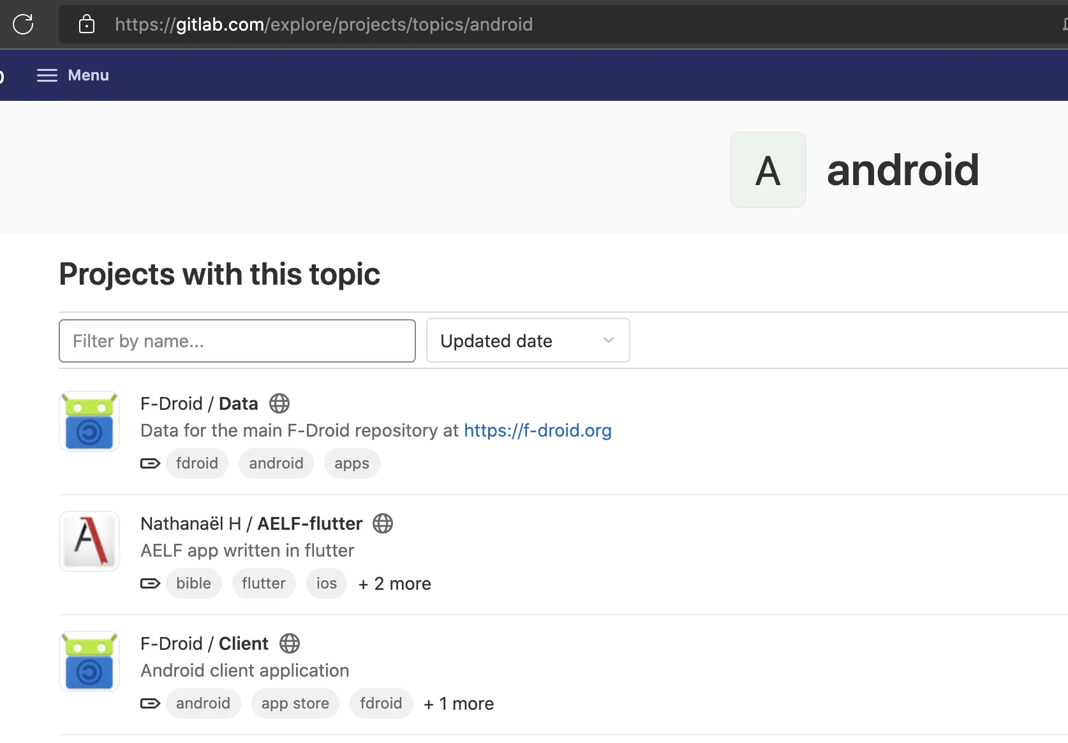
Task: Select the 'fdroid' topic chip under Data
Action: 197,463
